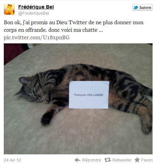Click the reply arrow icon
The height and width of the screenshot is (167, 156).
tap(77, 160)
